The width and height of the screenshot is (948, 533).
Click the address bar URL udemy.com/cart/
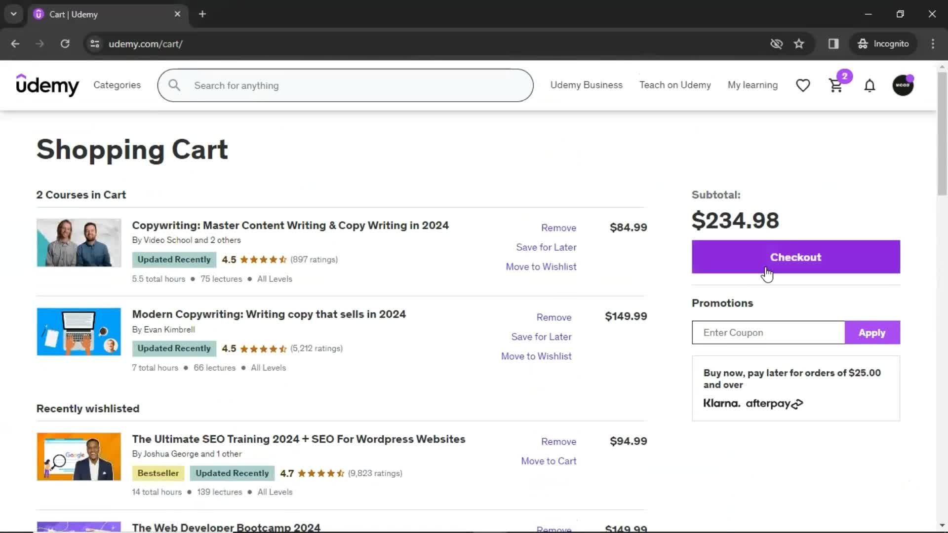click(x=146, y=44)
